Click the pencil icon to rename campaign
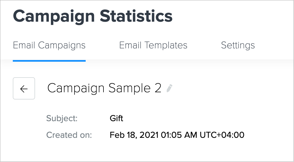The width and height of the screenshot is (294, 162). 169,88
